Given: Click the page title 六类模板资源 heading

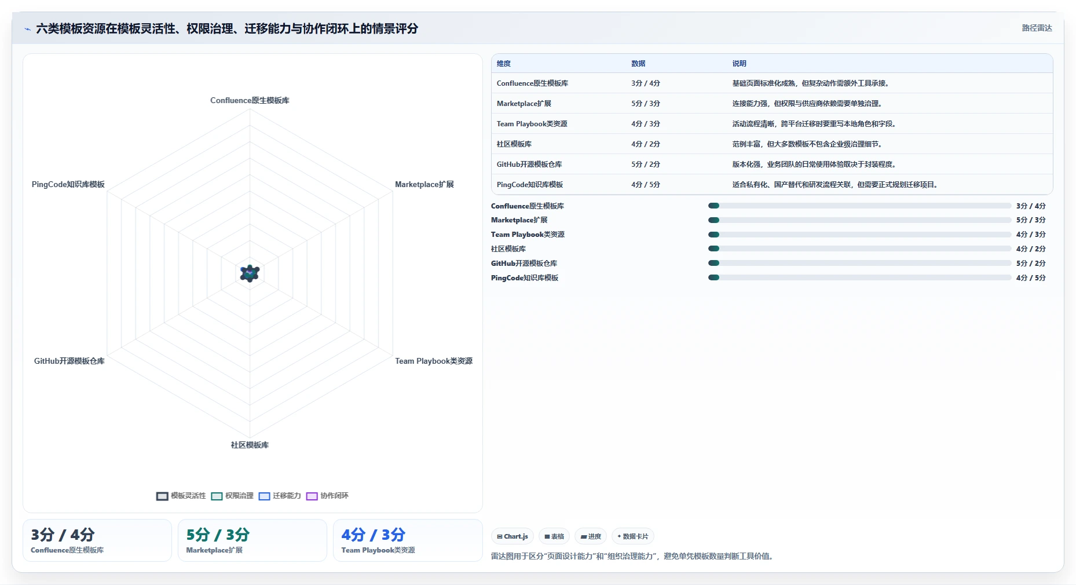Looking at the screenshot, I should tap(227, 28).
